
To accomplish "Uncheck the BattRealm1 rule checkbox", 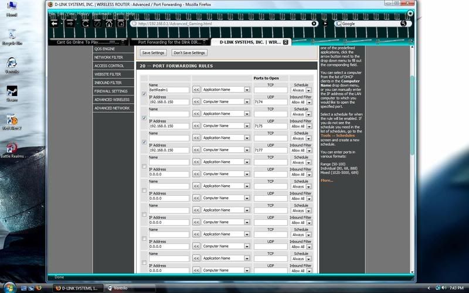I will point(144,94).
